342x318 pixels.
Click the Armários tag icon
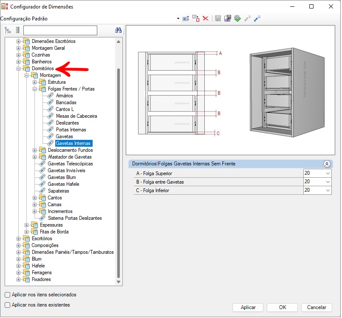51,96
